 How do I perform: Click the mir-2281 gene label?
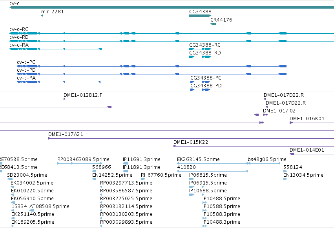53,11
